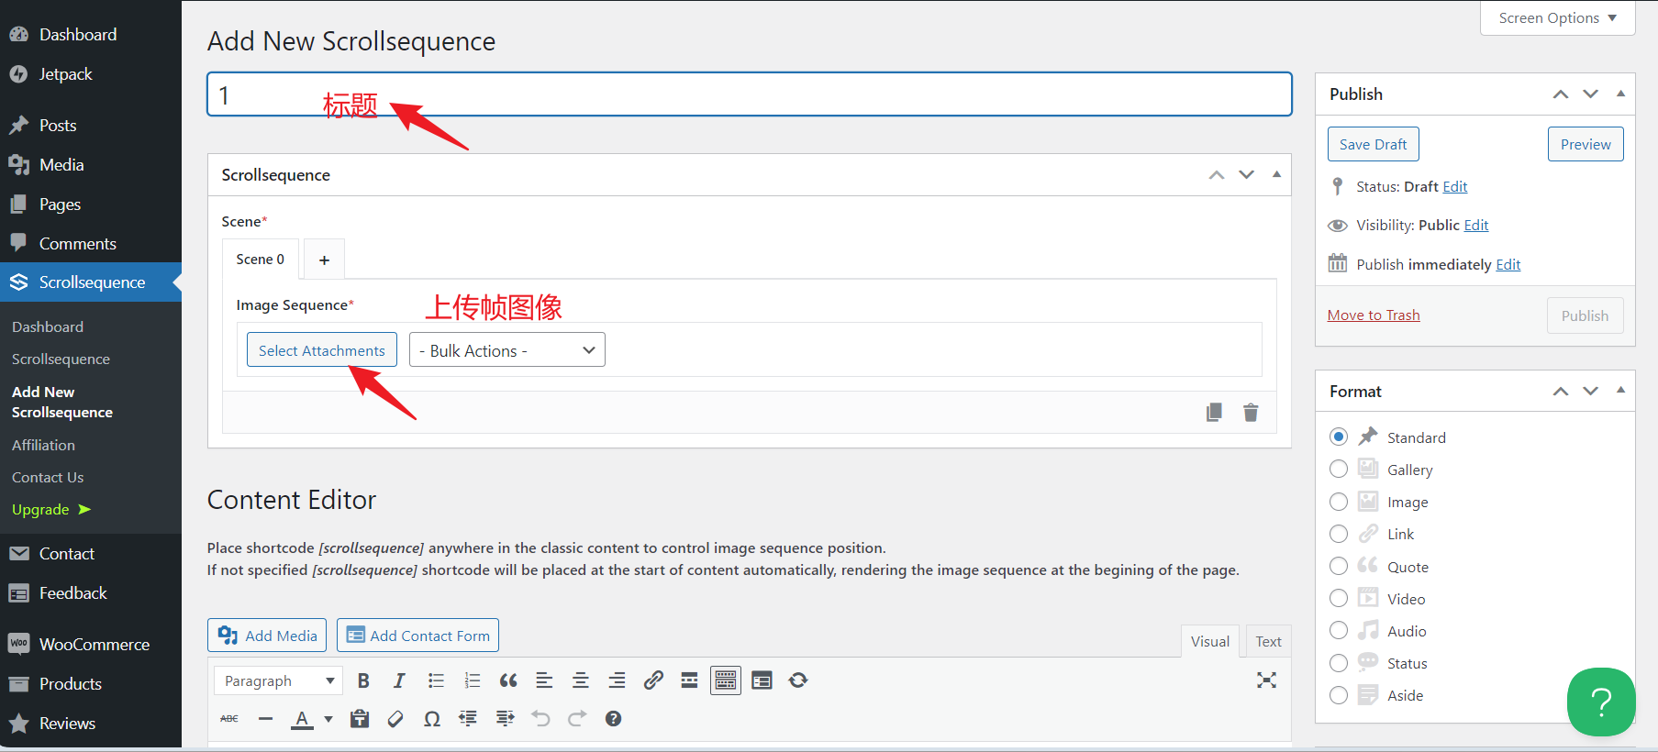This screenshot has width=1658, height=752.
Task: Open the text color picker arrow
Action: pos(328,719)
